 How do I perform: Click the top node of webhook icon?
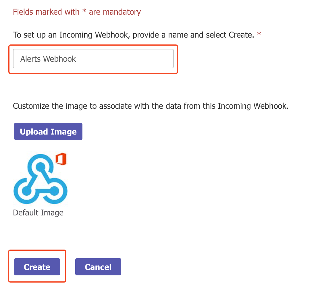pyautogui.click(x=41, y=167)
